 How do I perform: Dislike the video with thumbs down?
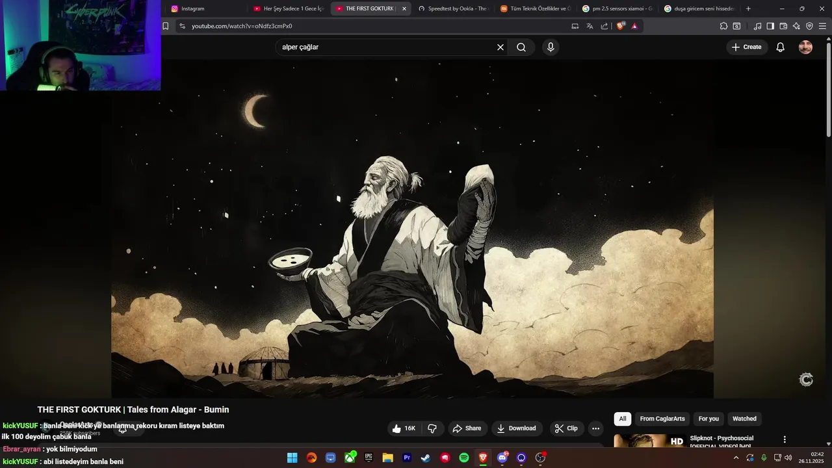point(432,428)
